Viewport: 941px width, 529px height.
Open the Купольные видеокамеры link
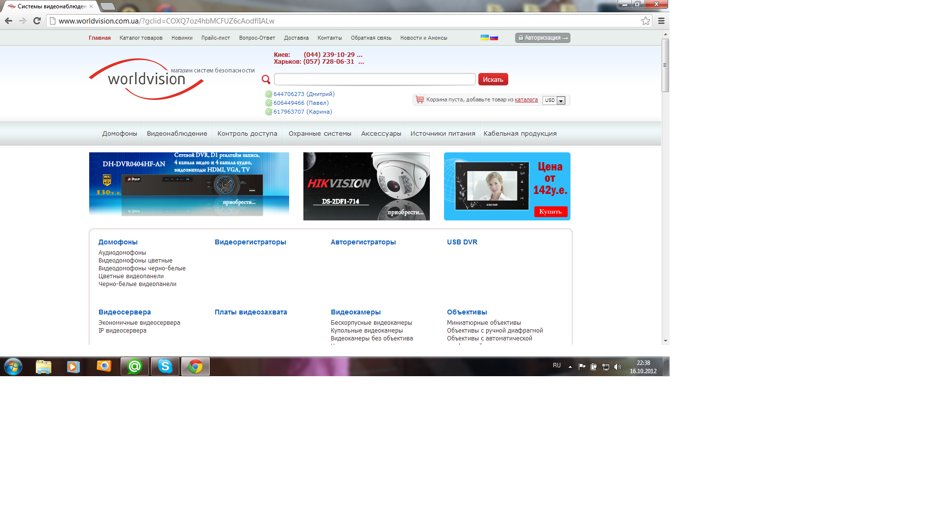367,331
